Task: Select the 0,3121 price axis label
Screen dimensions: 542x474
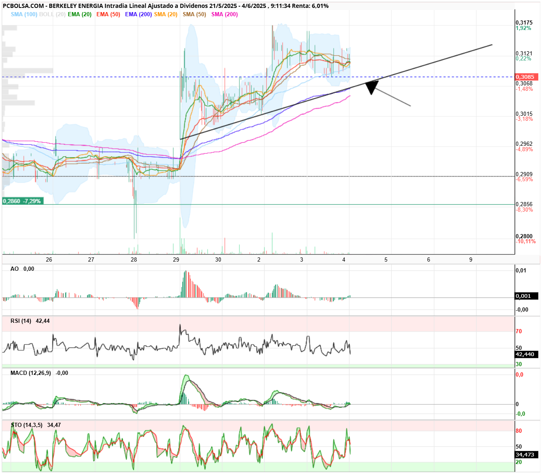Action: (x=524, y=53)
